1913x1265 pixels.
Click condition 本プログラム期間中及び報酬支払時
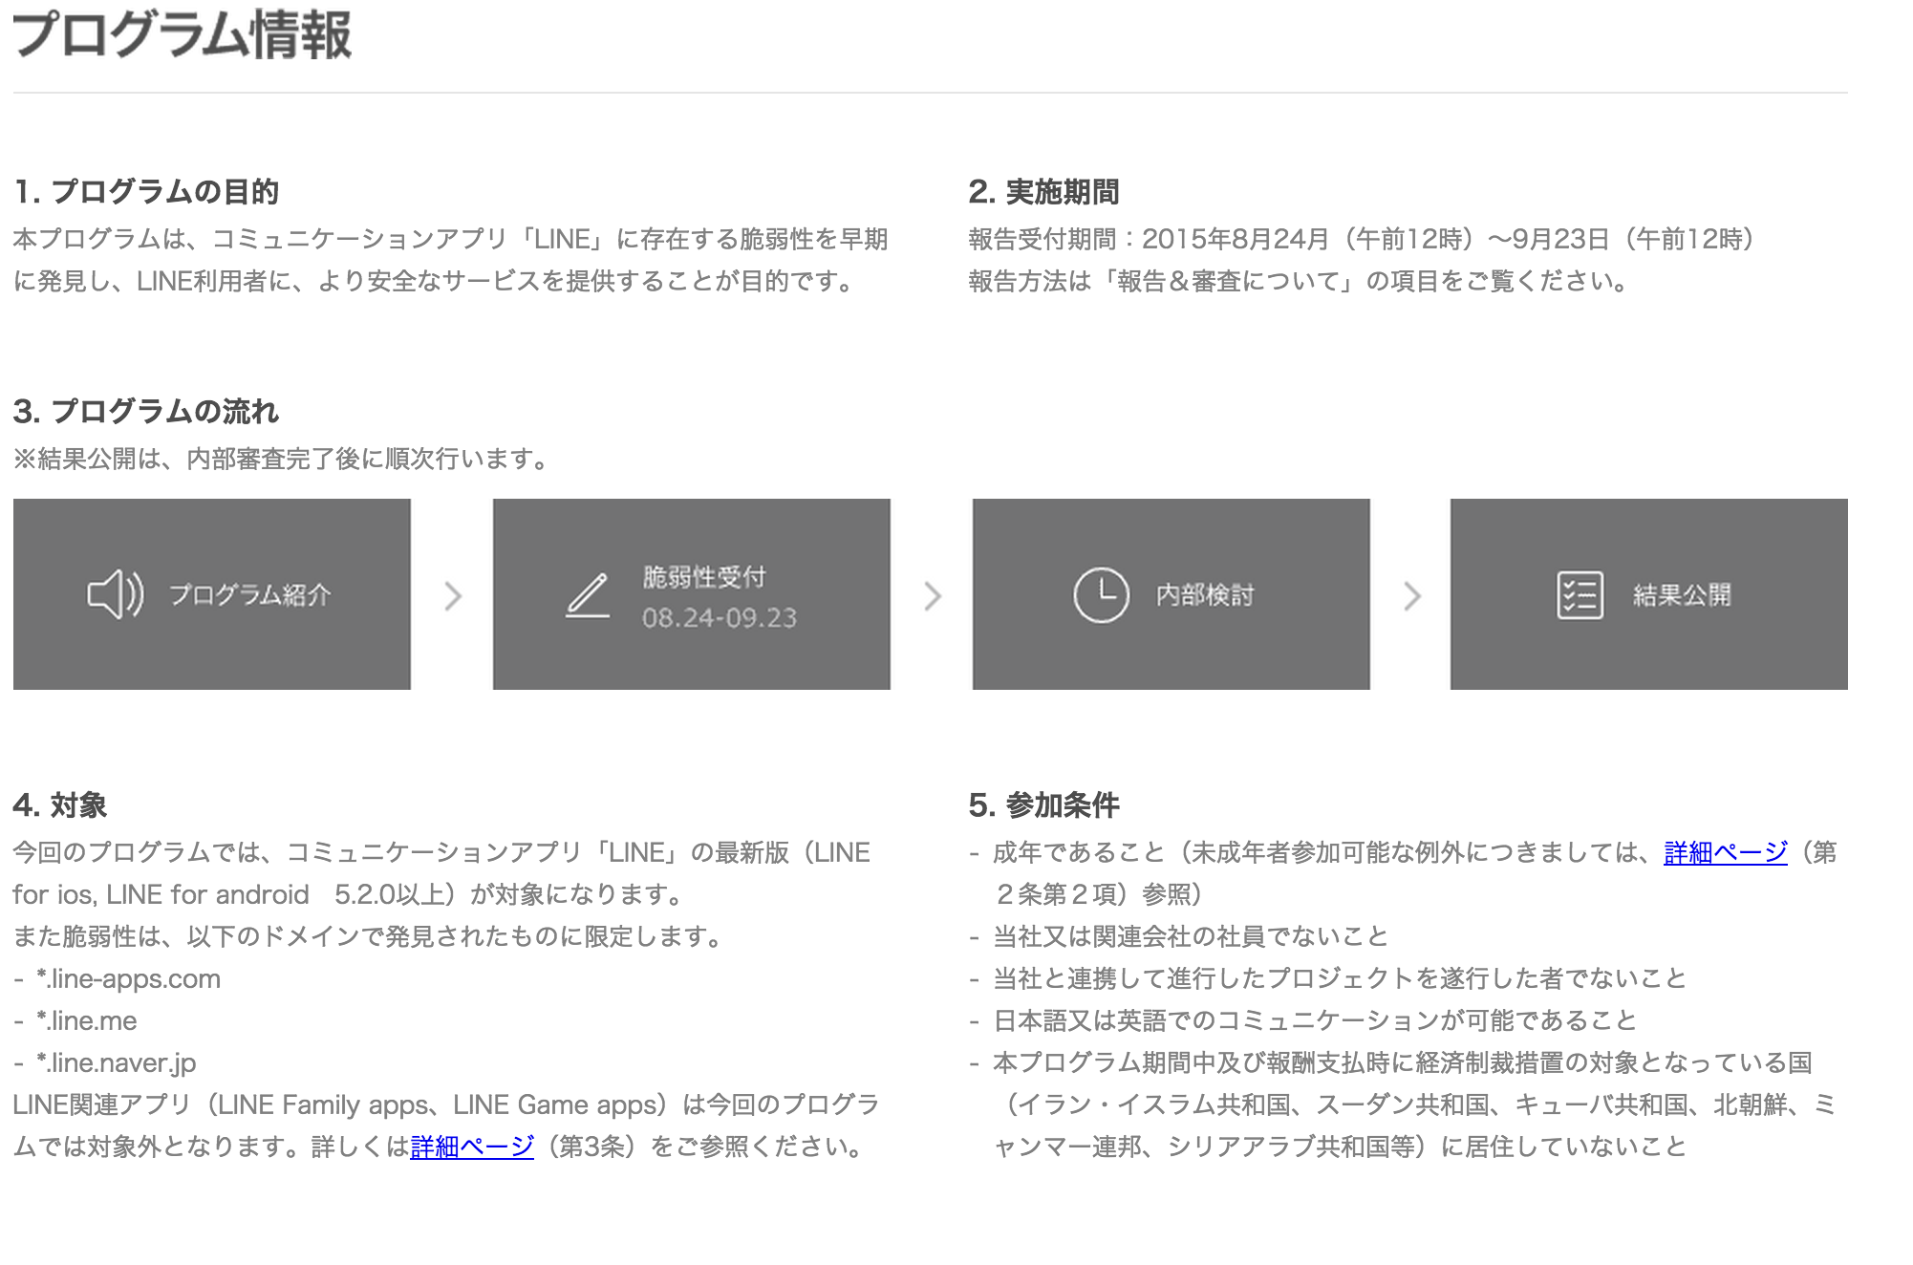(x=1403, y=1062)
